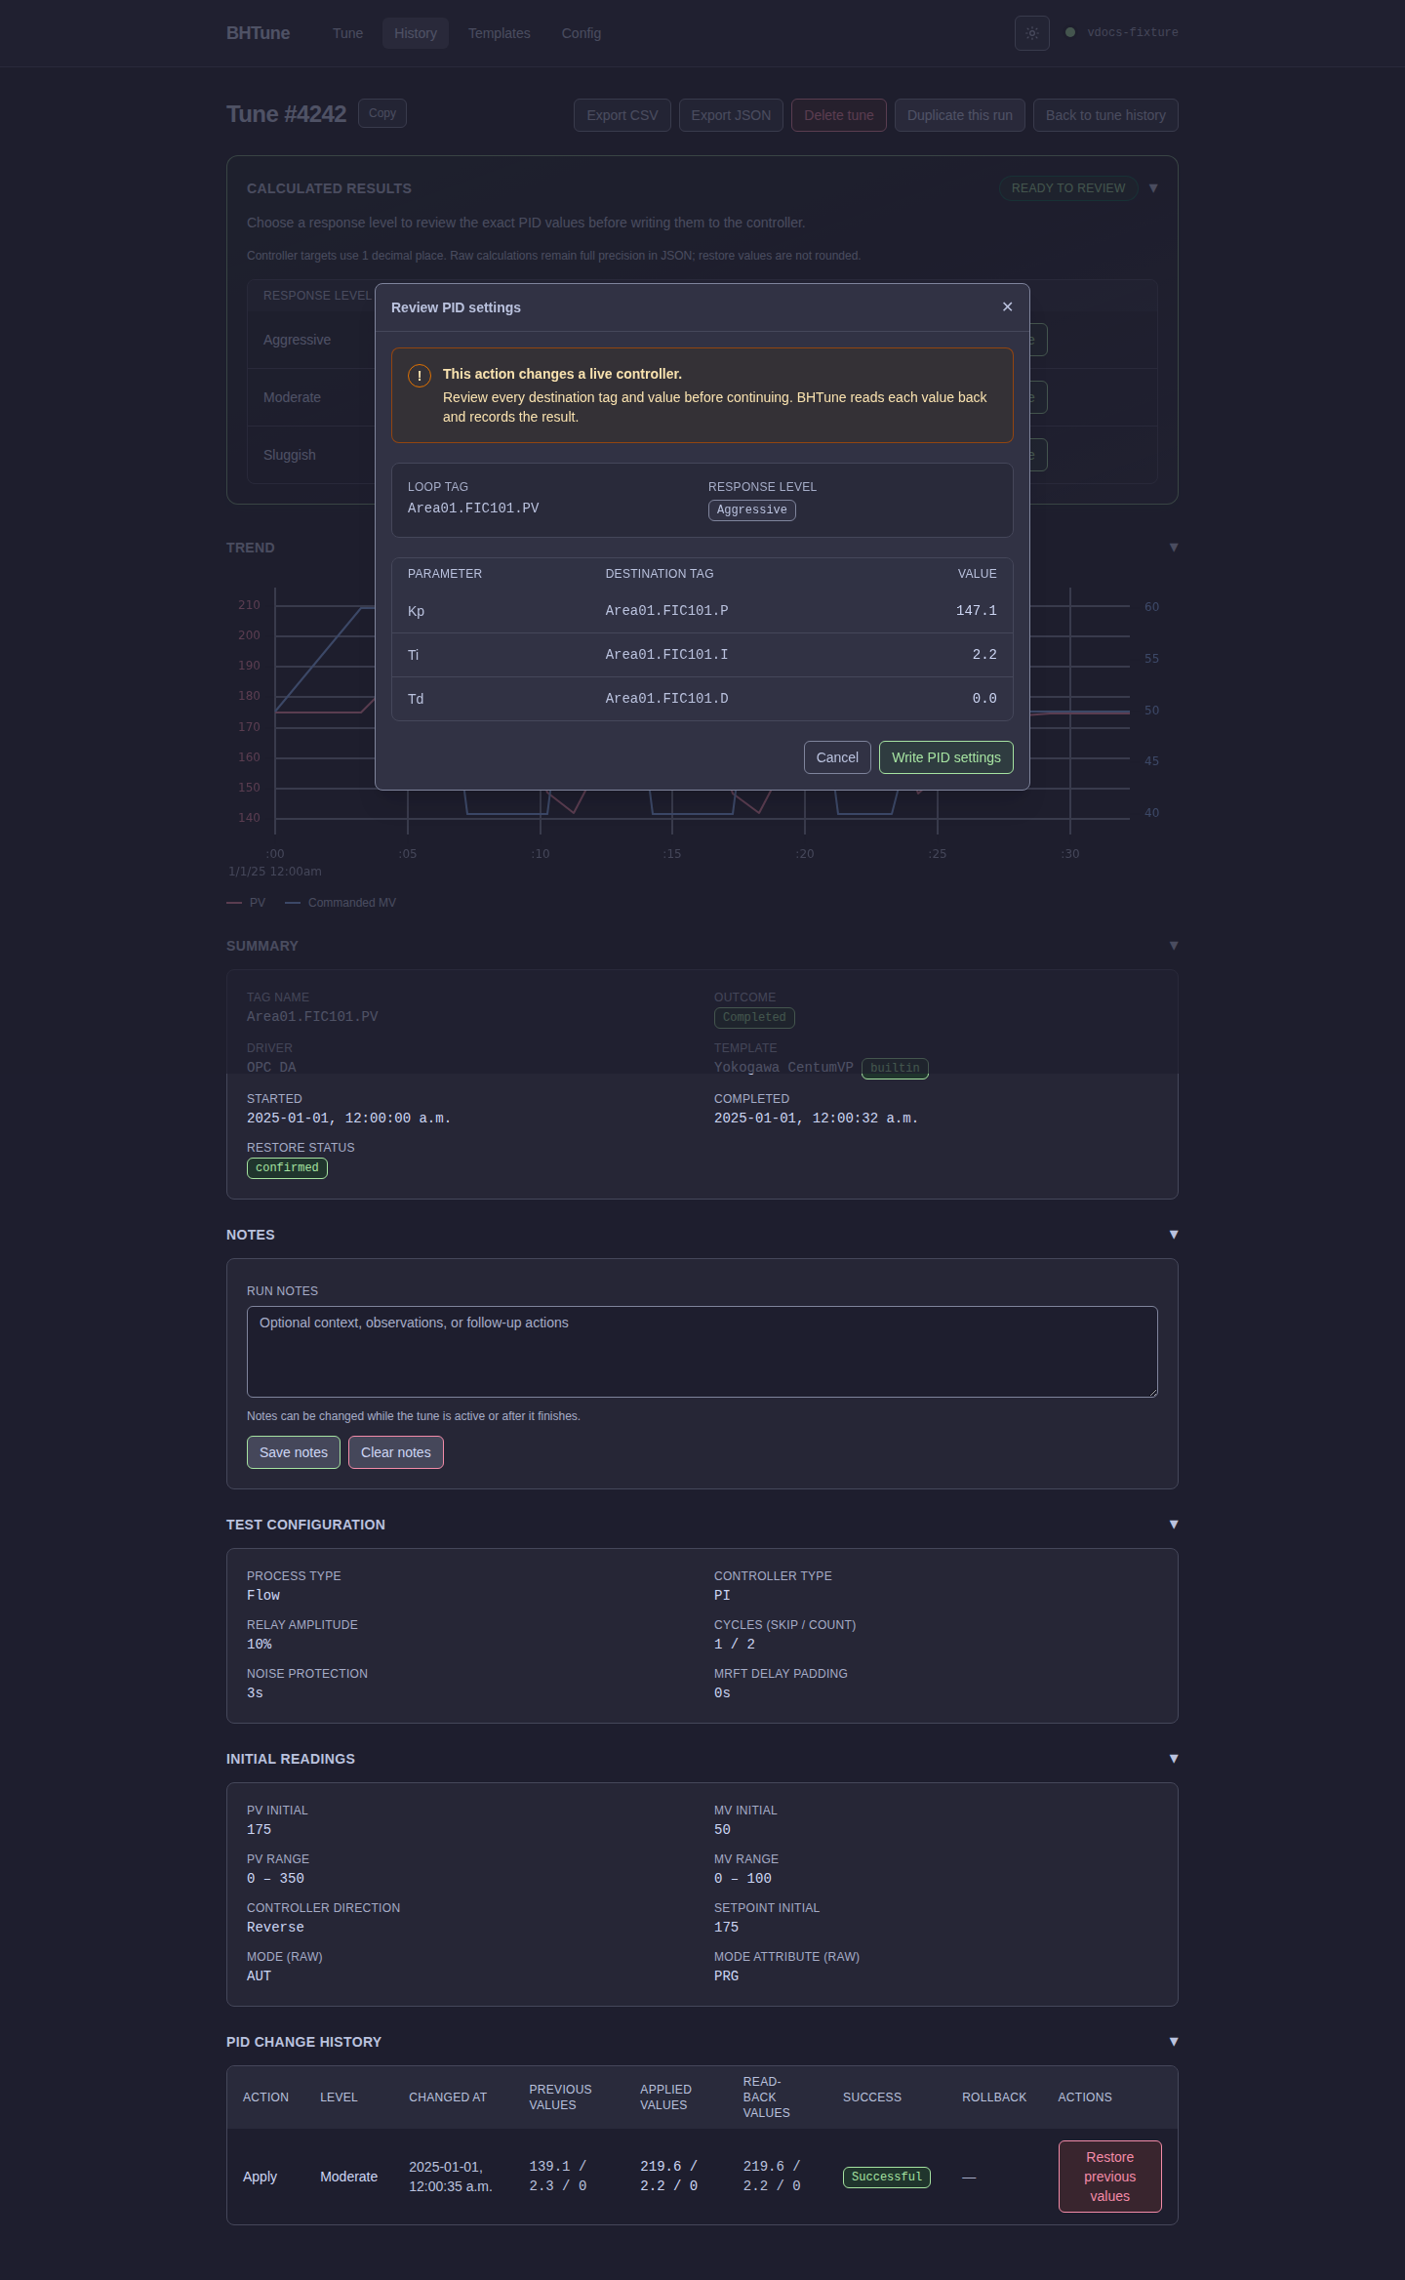Image resolution: width=1405 pixels, height=2280 pixels.
Task: Click the Rollback column header
Action: (x=994, y=2097)
